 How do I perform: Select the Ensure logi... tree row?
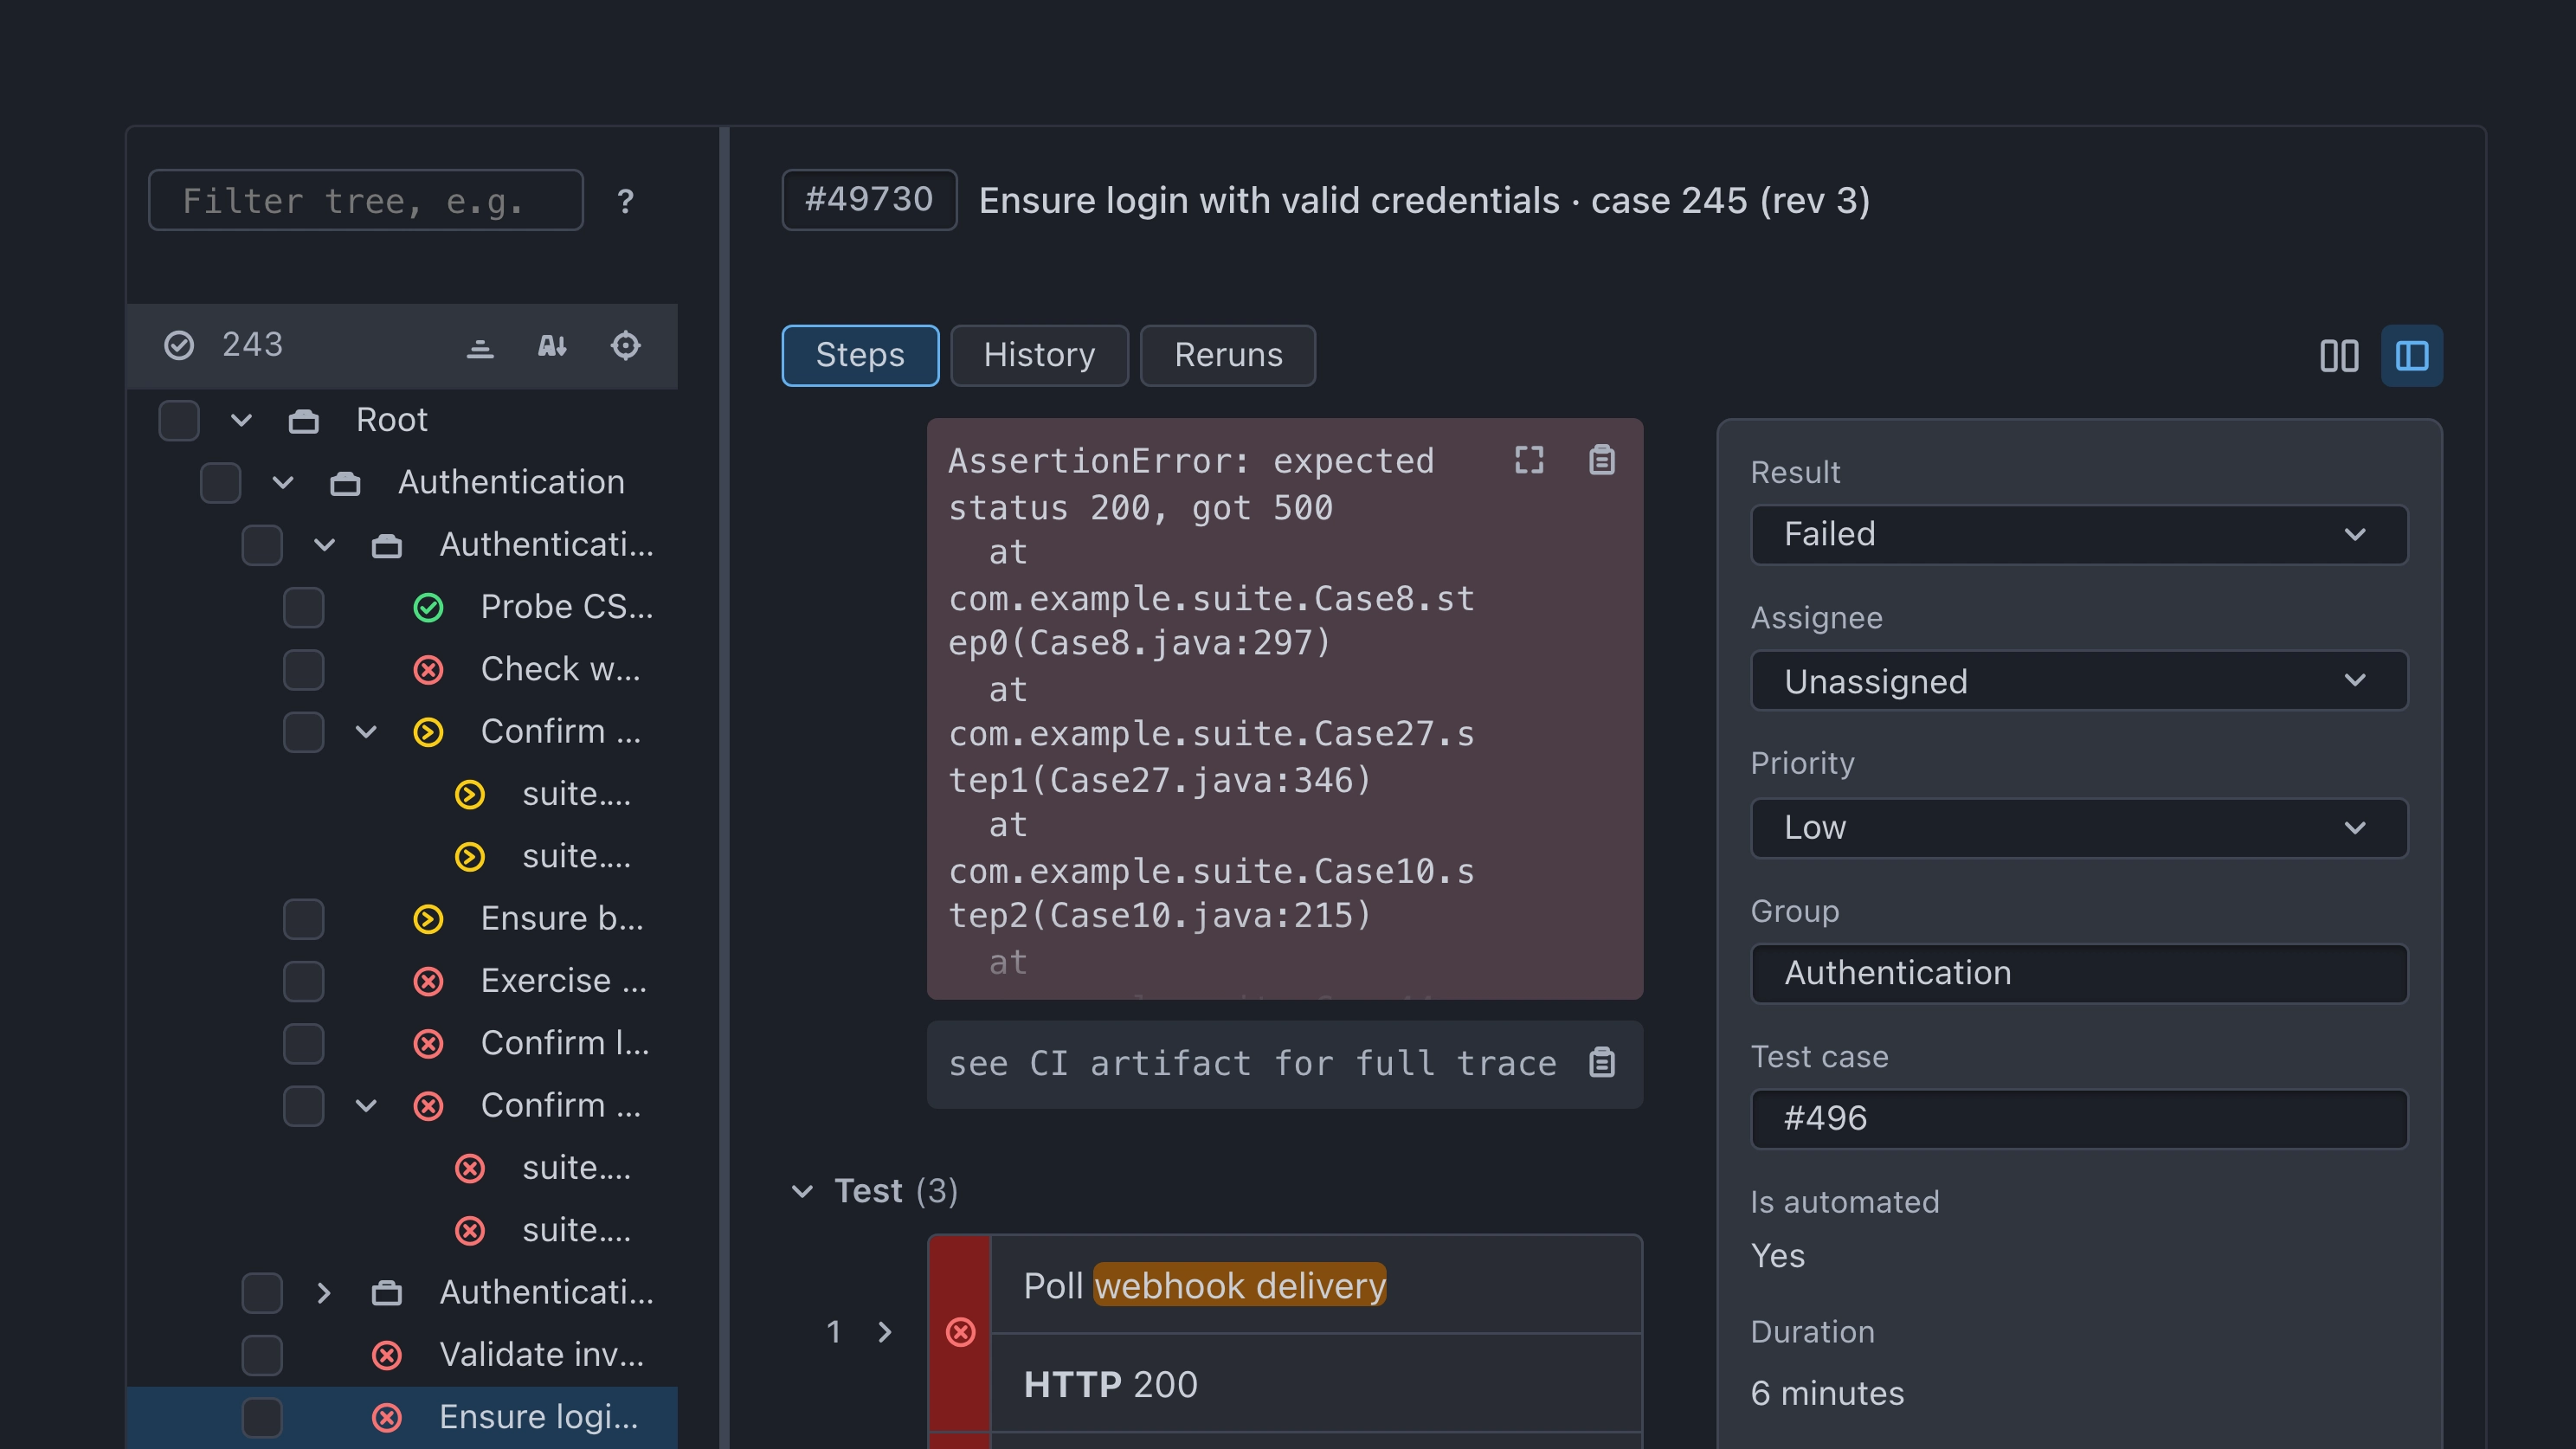point(402,1417)
